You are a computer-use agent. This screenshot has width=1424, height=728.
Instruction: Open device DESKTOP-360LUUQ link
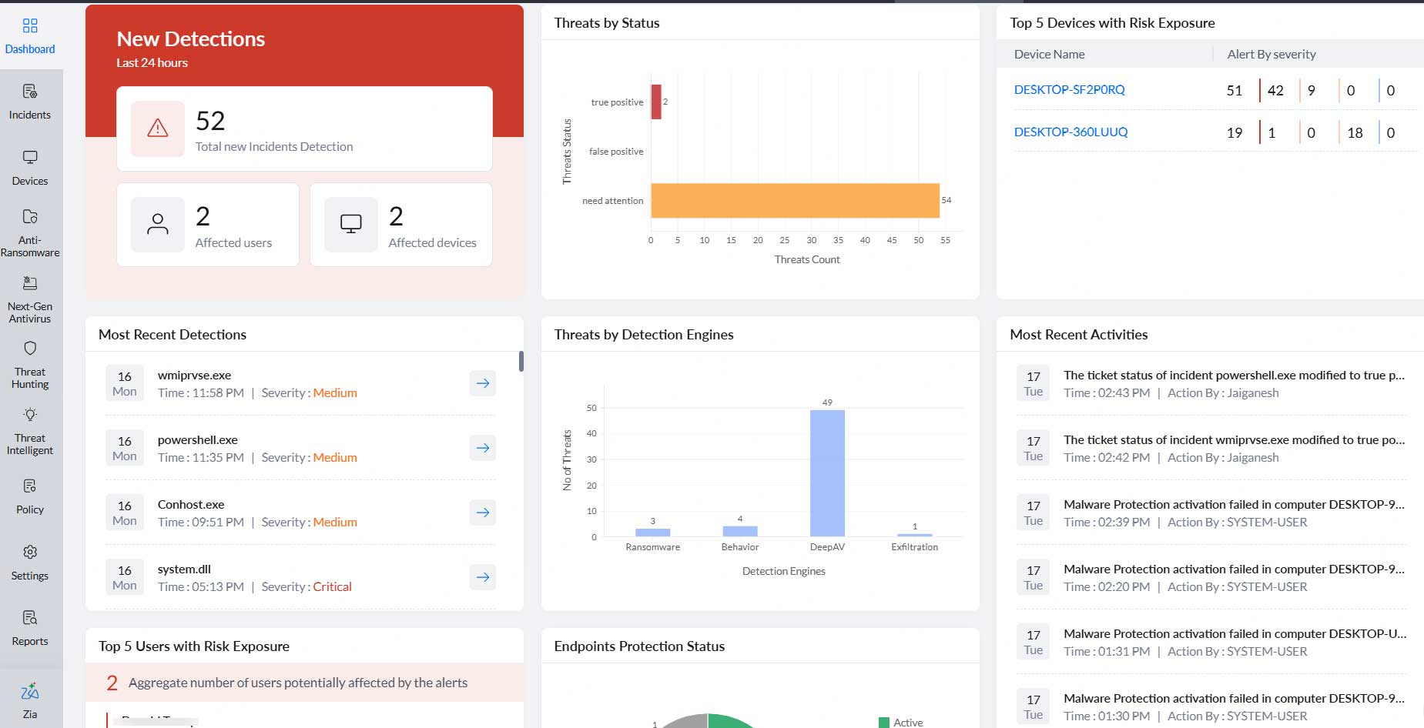(x=1071, y=132)
